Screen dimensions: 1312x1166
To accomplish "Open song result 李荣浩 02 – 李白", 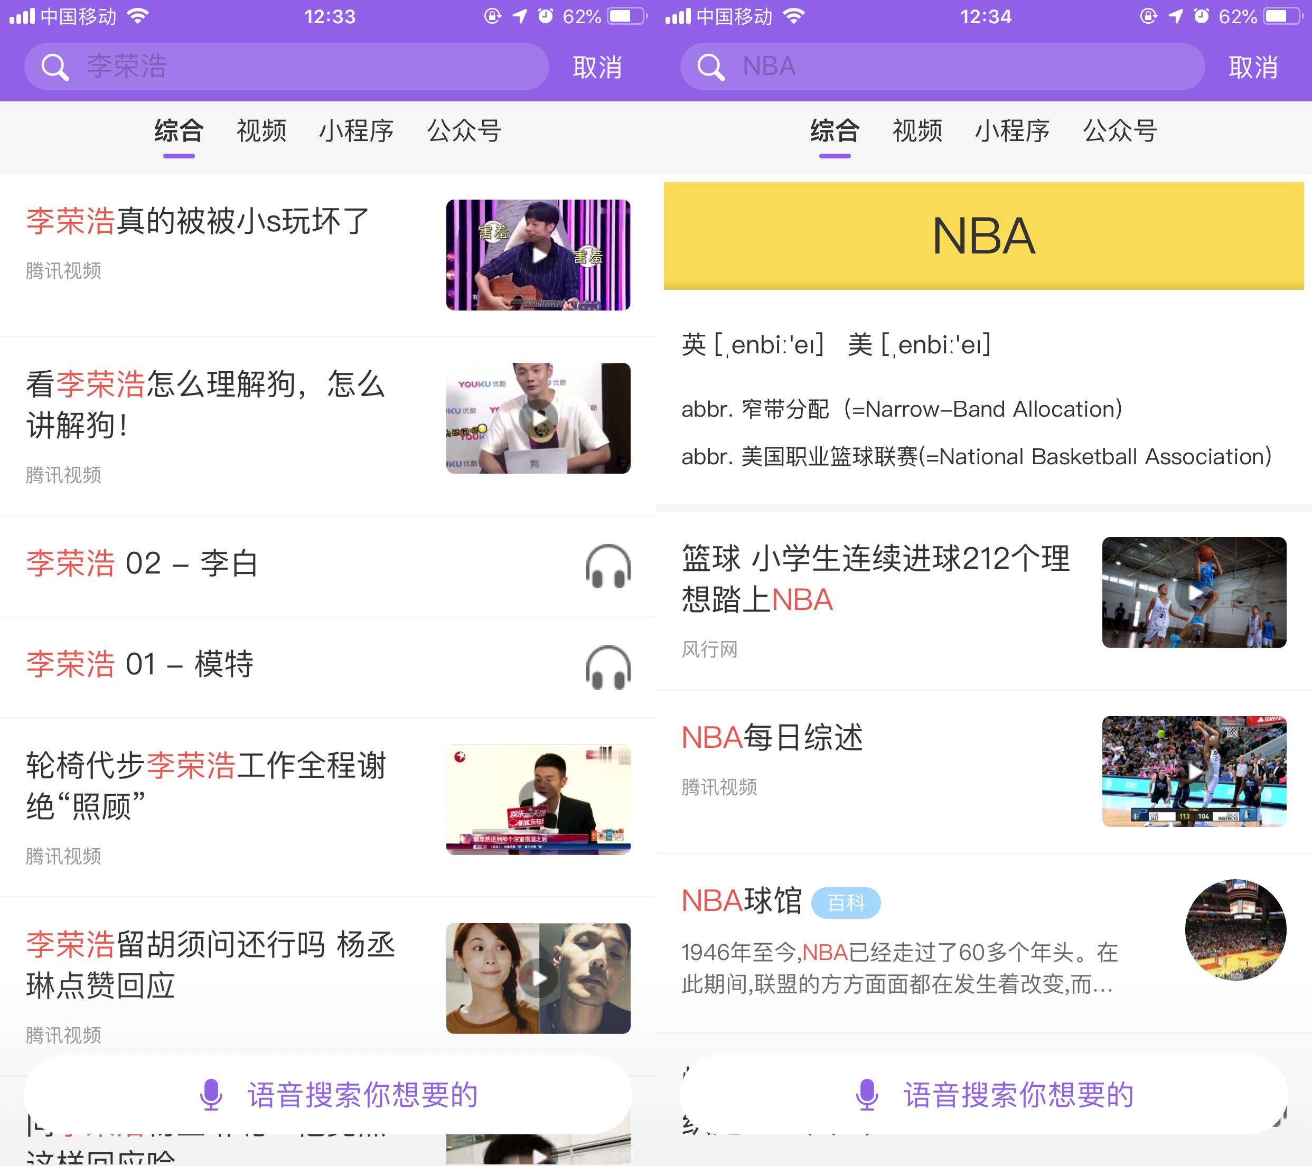I will [143, 563].
